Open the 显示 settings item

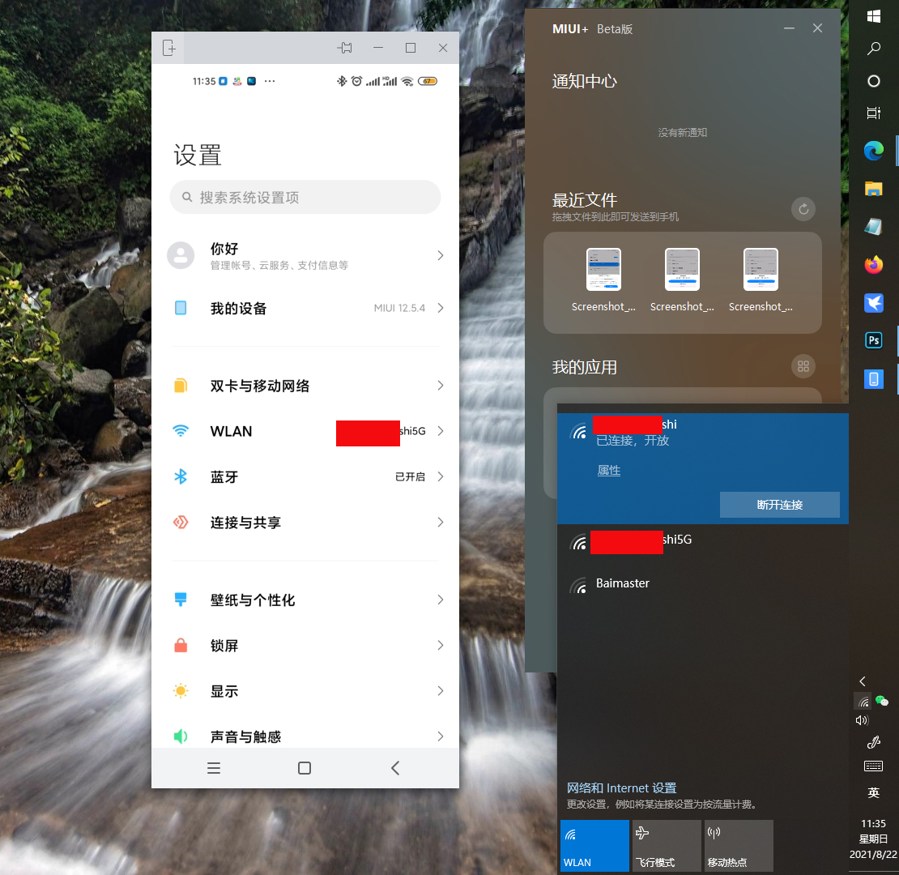[x=224, y=690]
